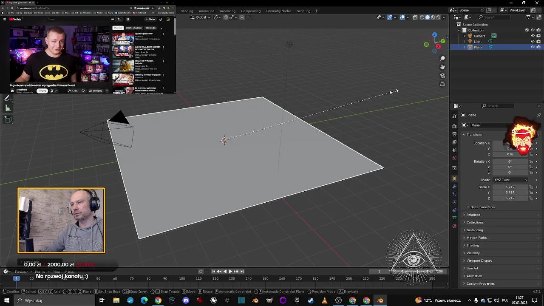Screen dimensions: 544x306
Task: Switch perspective/orthographic with the grid icon
Action: pos(442,84)
